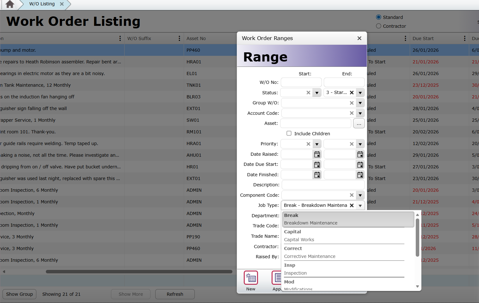Tick the Include Children checkbox
The height and width of the screenshot is (303, 479).
coord(289,133)
